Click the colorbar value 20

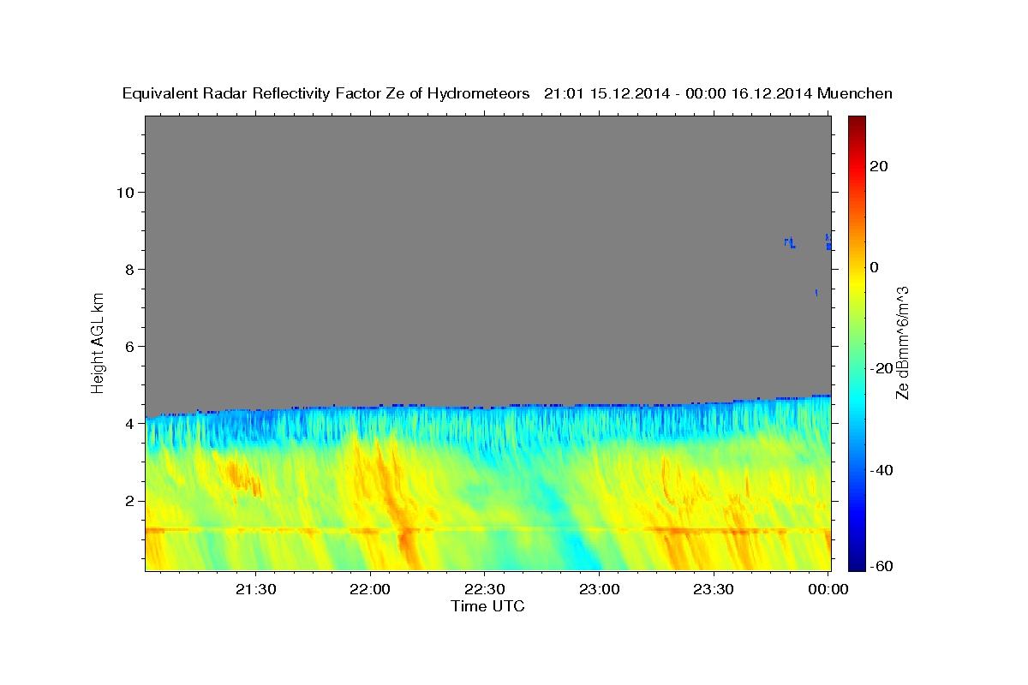click(877, 166)
